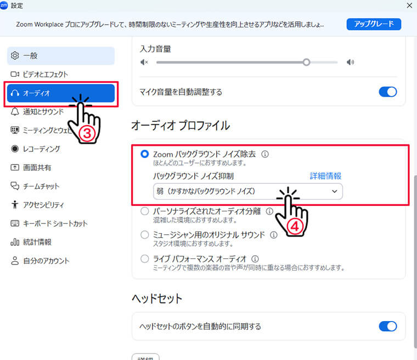Click the 統計情報 bar chart icon
This screenshot has width=417, height=360.
pyautogui.click(x=15, y=242)
